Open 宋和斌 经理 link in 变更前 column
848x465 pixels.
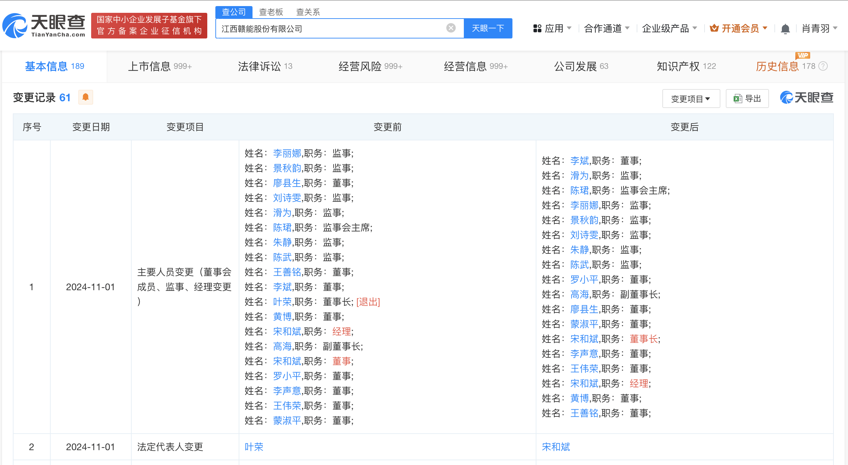287,331
